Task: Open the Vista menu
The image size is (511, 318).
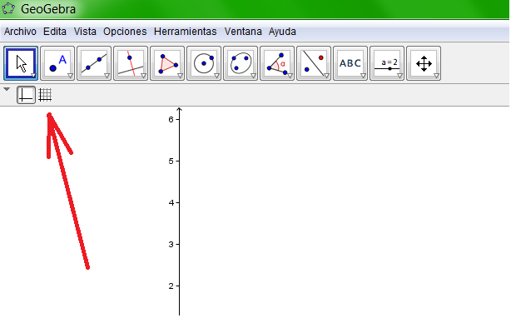Action: click(x=85, y=32)
